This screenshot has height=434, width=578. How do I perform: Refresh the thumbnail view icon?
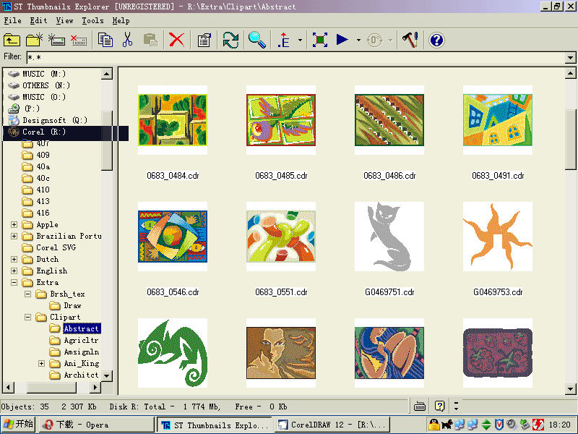pos(230,40)
